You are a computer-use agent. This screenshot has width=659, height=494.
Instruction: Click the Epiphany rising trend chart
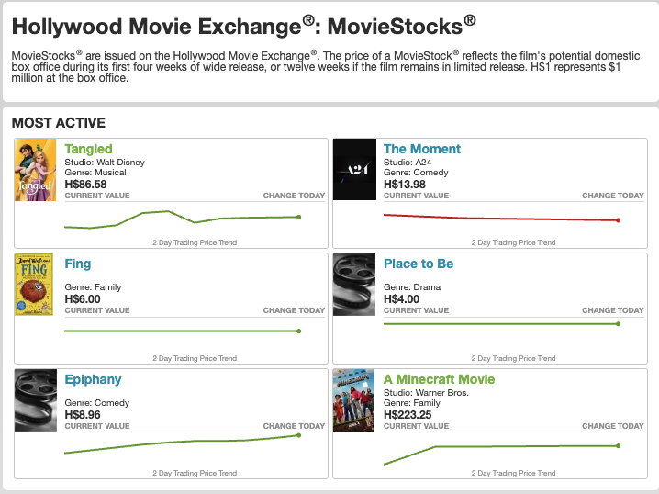(182, 443)
